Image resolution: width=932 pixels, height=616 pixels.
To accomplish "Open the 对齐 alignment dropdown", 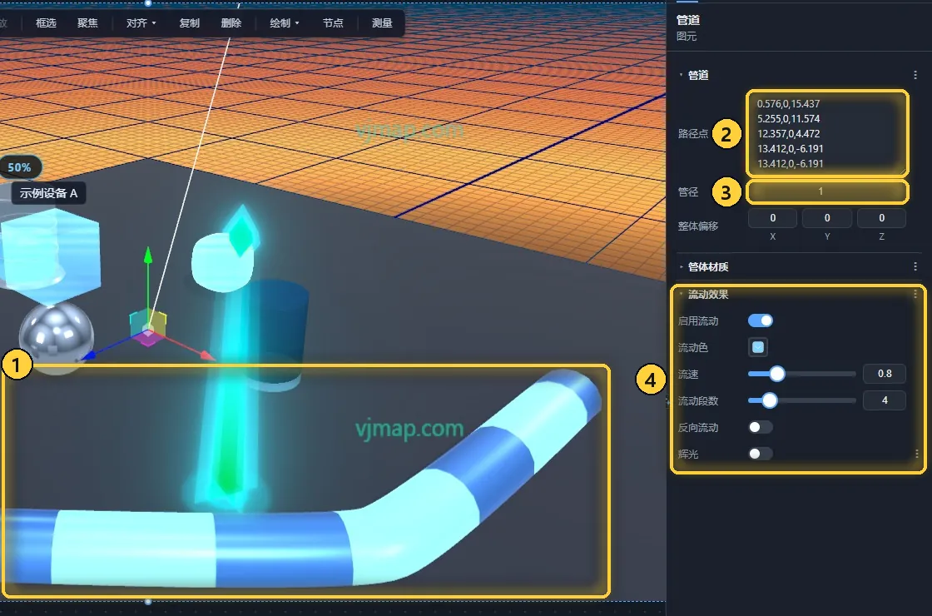I will pos(141,23).
